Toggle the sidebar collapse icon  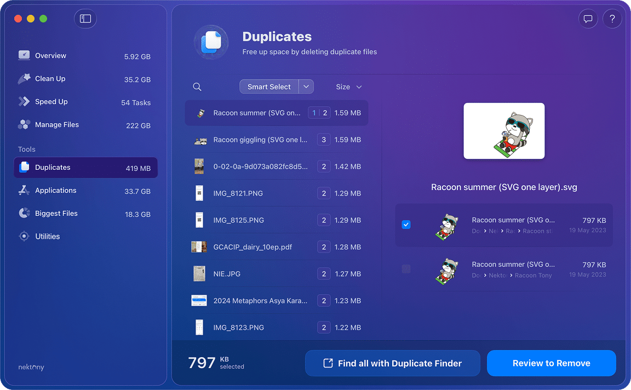(x=85, y=19)
